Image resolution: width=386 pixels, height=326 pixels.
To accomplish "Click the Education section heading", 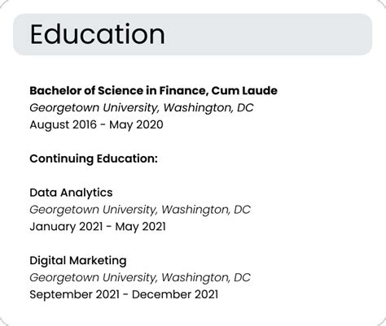I will tap(98, 34).
